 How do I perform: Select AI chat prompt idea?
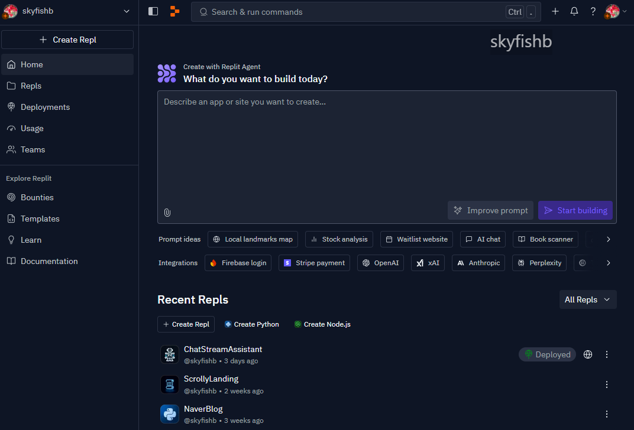point(483,239)
